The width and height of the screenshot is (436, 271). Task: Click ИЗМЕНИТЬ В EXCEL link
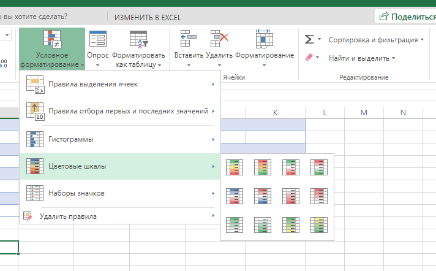(x=148, y=18)
